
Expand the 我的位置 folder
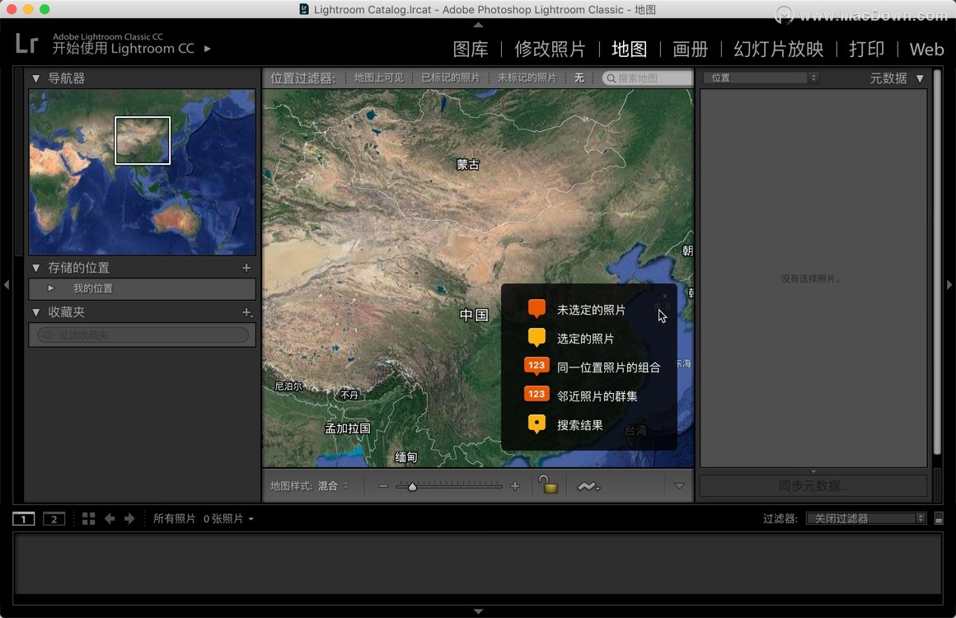(51, 288)
